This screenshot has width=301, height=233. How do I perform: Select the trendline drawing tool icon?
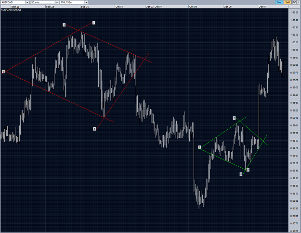(298, 2)
